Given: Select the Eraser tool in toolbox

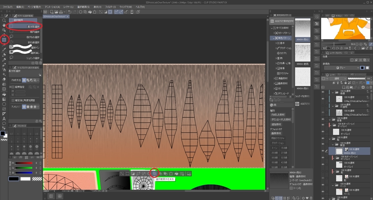Looking at the screenshot, I should [4, 80].
